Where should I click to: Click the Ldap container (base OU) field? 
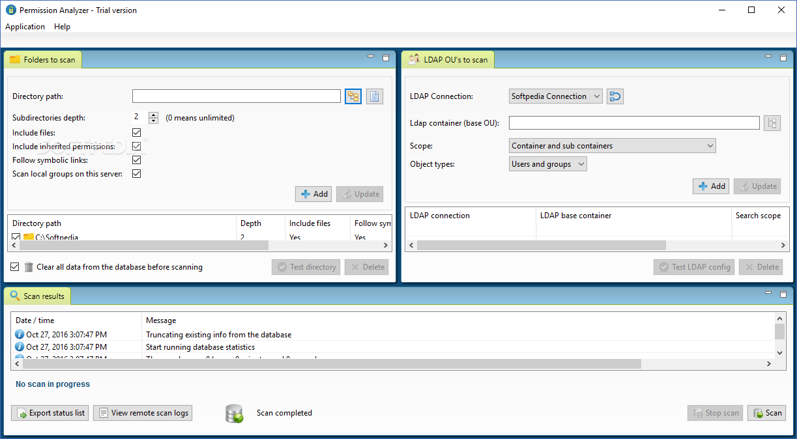634,123
